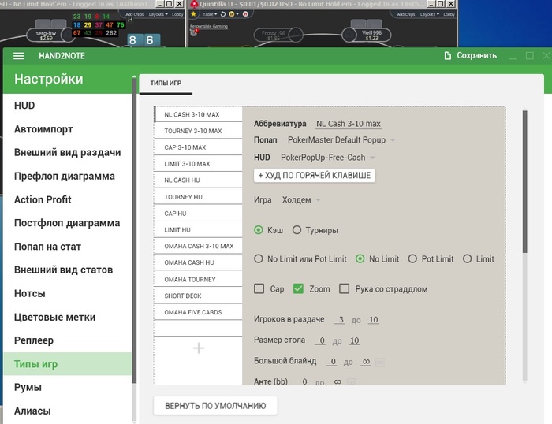Click Размер стола maximum field

(x=354, y=340)
